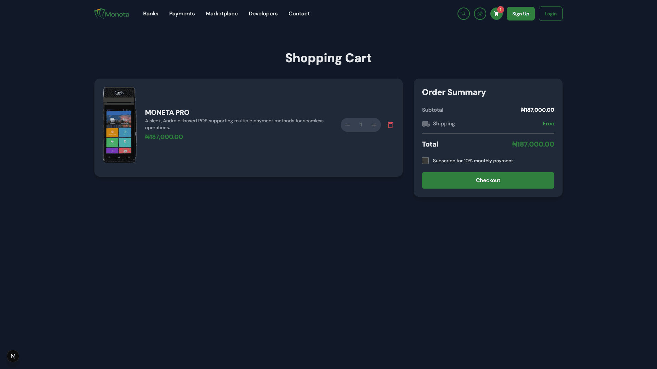Click the Moneta logo
657x369 pixels.
112,14
